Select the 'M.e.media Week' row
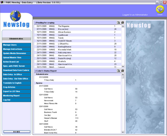The width and height of the screenshot is (167, 136). click(78, 50)
